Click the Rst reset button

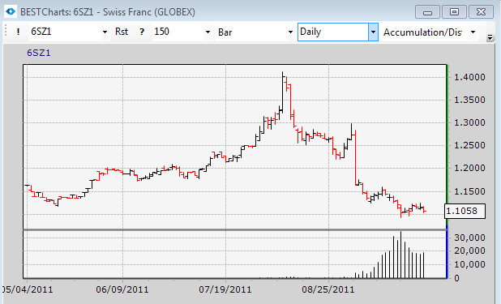[x=122, y=32]
